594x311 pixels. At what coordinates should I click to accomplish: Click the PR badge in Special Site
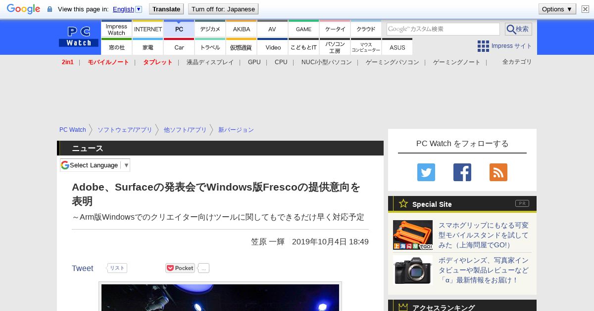[x=522, y=203]
